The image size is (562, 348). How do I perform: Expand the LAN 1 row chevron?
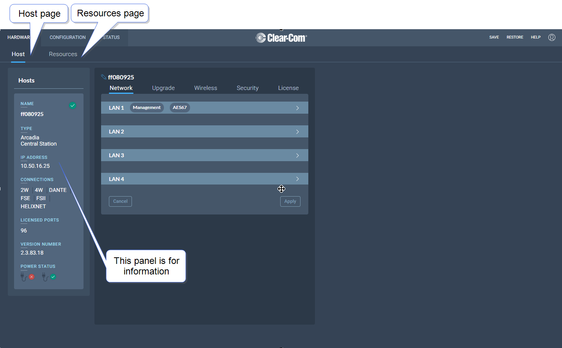pyautogui.click(x=297, y=108)
